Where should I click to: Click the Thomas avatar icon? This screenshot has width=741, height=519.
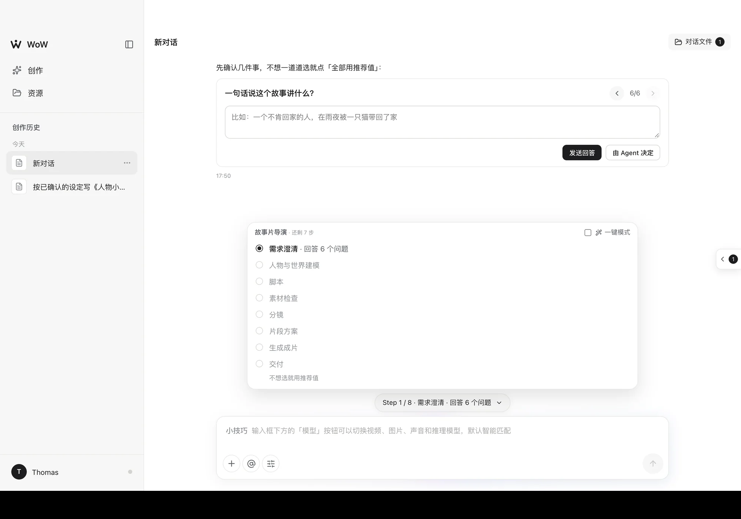click(x=19, y=472)
